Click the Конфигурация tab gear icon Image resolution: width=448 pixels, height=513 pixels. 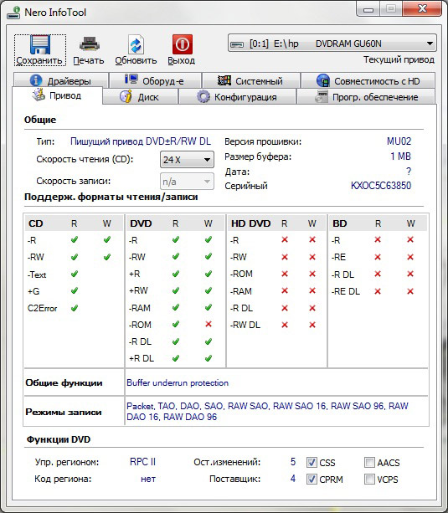coord(203,97)
